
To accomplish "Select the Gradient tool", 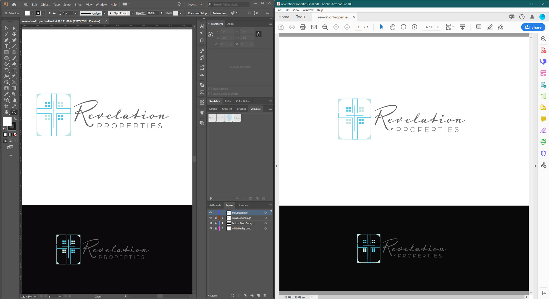I will (14, 88).
